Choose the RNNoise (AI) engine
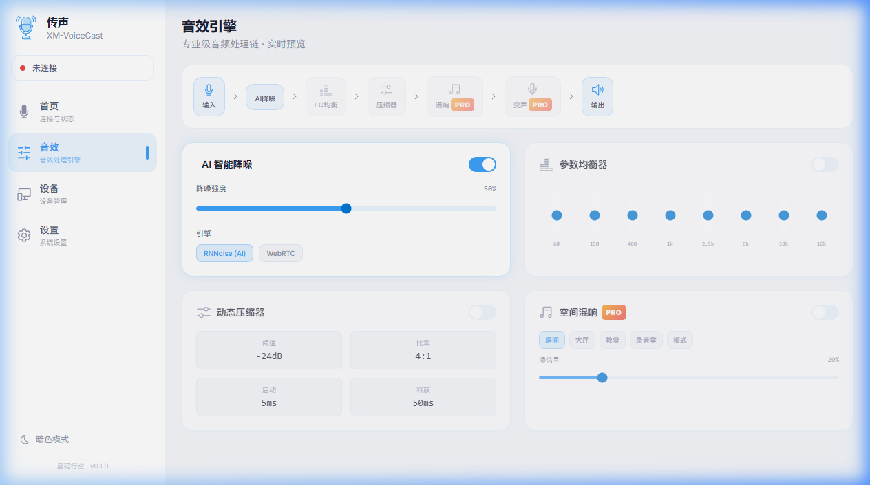The height and width of the screenshot is (485, 870). tap(224, 253)
